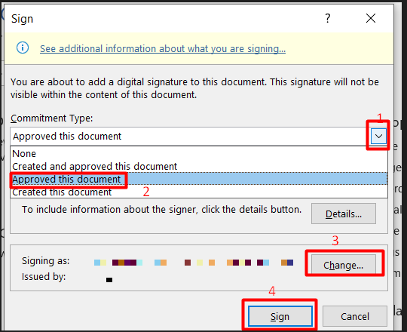Collapse the Commitment Type dropdown arrow
The width and height of the screenshot is (407, 332).
point(378,136)
